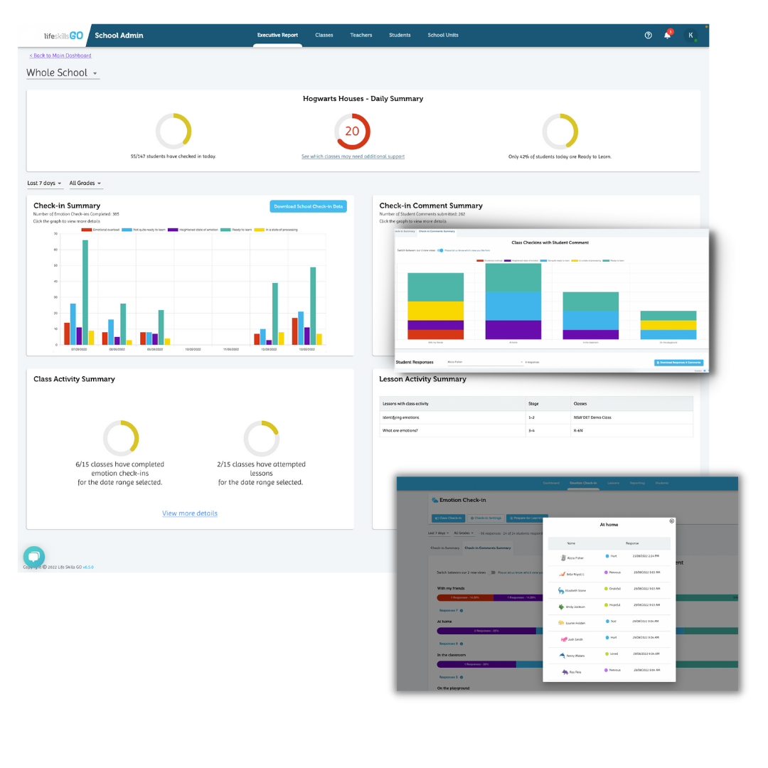
Task: Switch to the Check-in Comments Summary tab
Action: pyautogui.click(x=489, y=548)
